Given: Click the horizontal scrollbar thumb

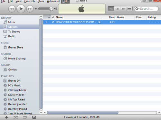Looking at the screenshot, I should coord(83,113).
